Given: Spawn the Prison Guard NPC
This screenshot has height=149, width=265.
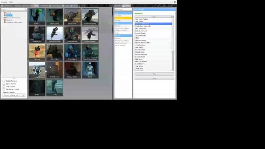Looking at the screenshot, I should (x=72, y=52).
